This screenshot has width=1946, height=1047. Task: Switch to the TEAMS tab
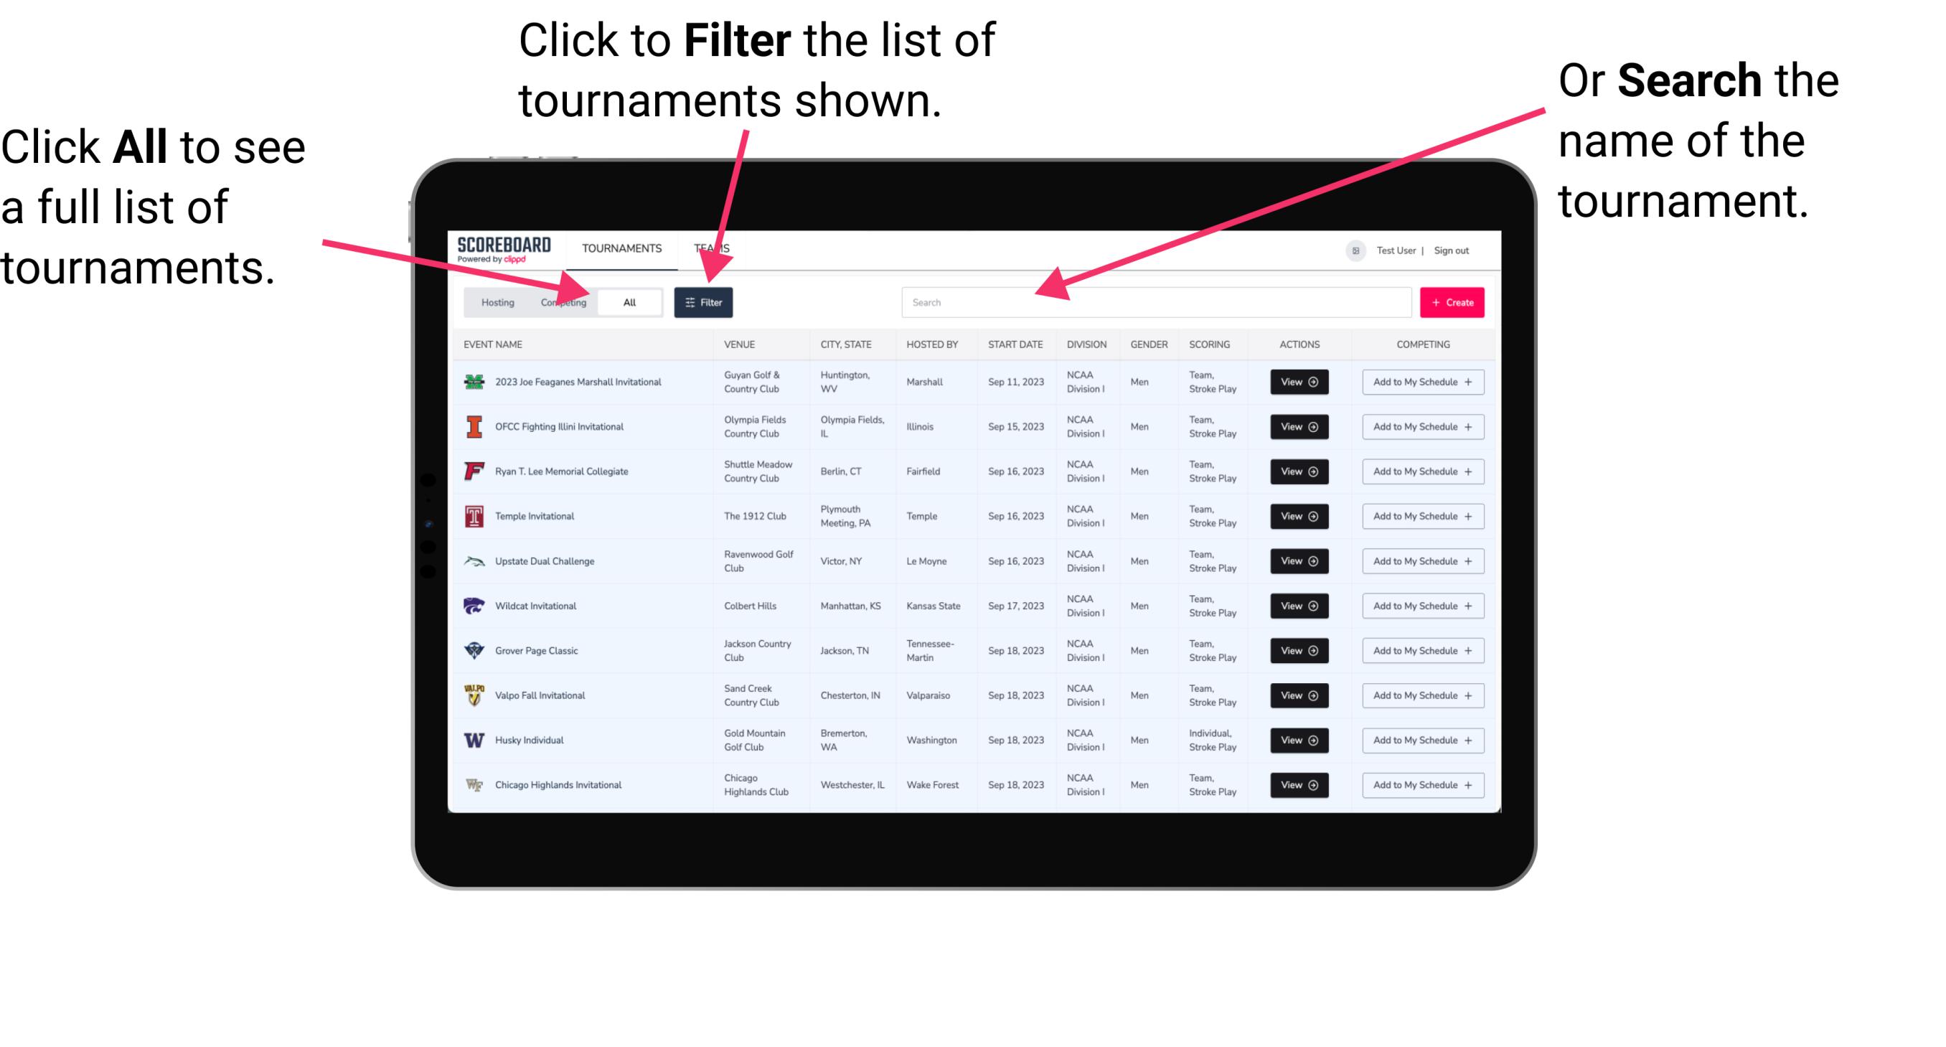click(x=715, y=246)
